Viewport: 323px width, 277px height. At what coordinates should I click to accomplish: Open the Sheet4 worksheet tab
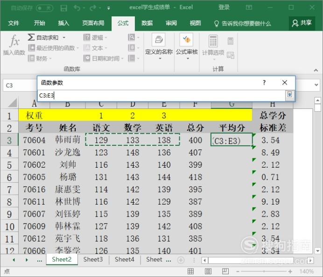[x=125, y=259]
